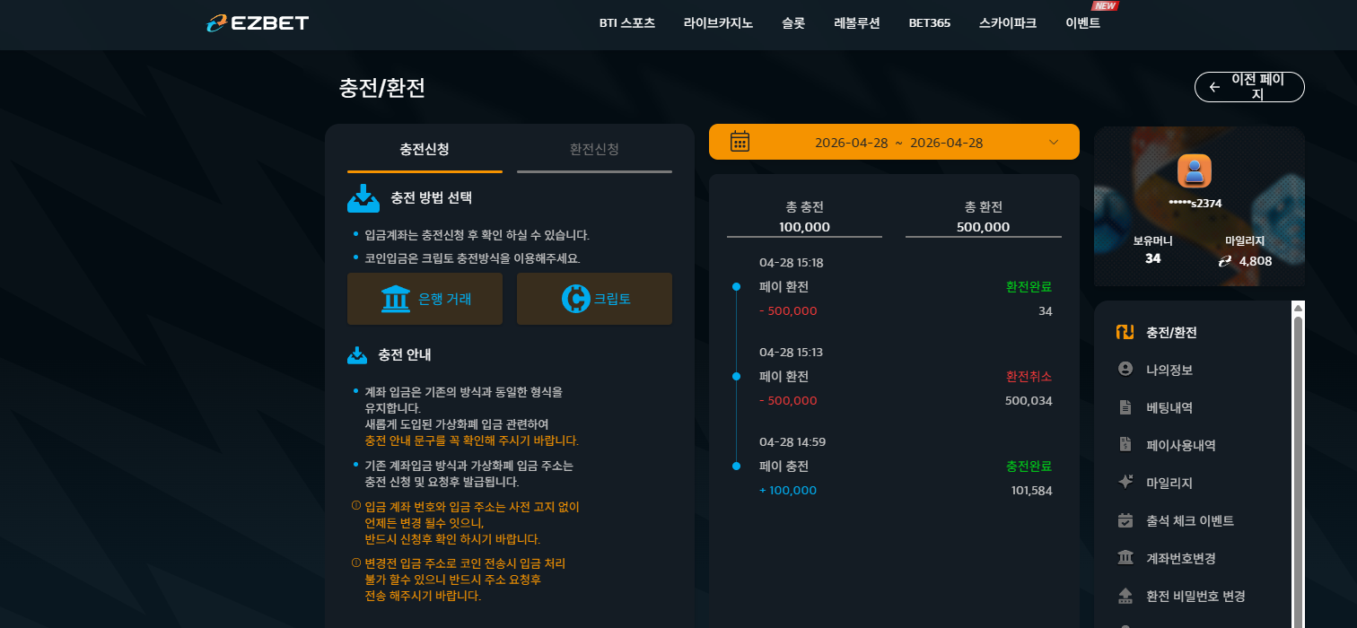Click the 계좌번호변경 bank icon

1125,558
